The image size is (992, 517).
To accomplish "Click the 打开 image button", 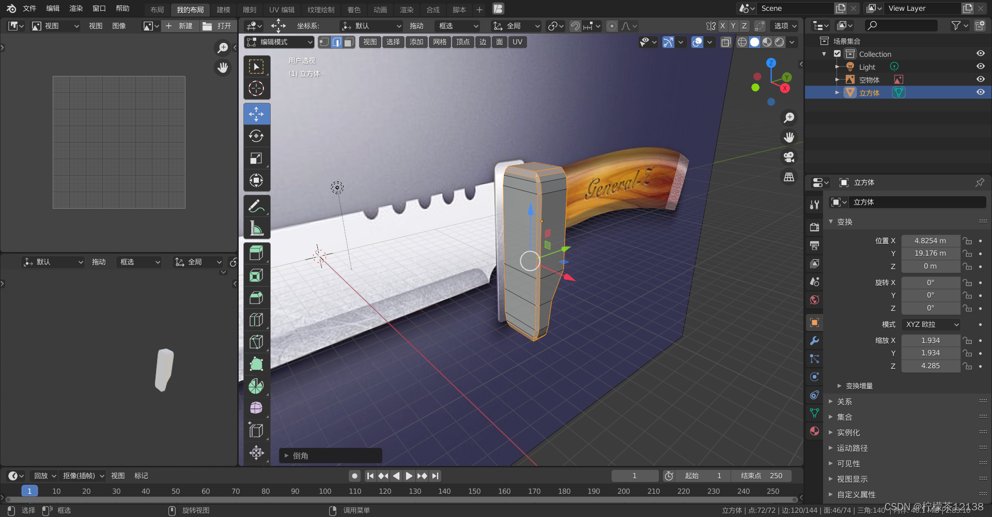I will pos(218,26).
